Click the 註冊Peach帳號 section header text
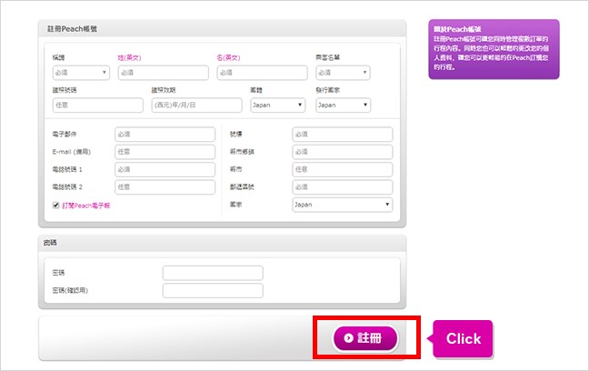The height and width of the screenshot is (371, 589). click(72, 29)
